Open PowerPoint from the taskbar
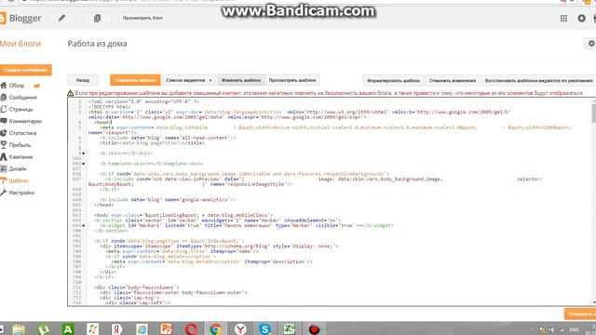 point(166,328)
